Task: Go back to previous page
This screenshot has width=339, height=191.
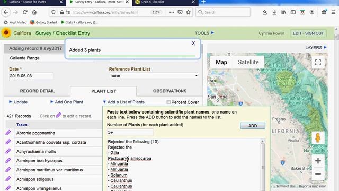Action: tap(6, 12)
